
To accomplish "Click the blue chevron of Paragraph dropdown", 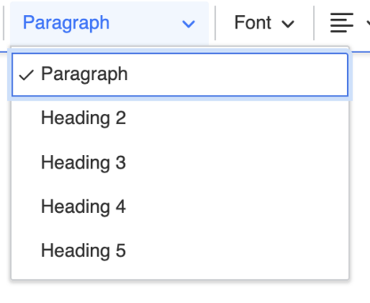I will click(x=188, y=24).
